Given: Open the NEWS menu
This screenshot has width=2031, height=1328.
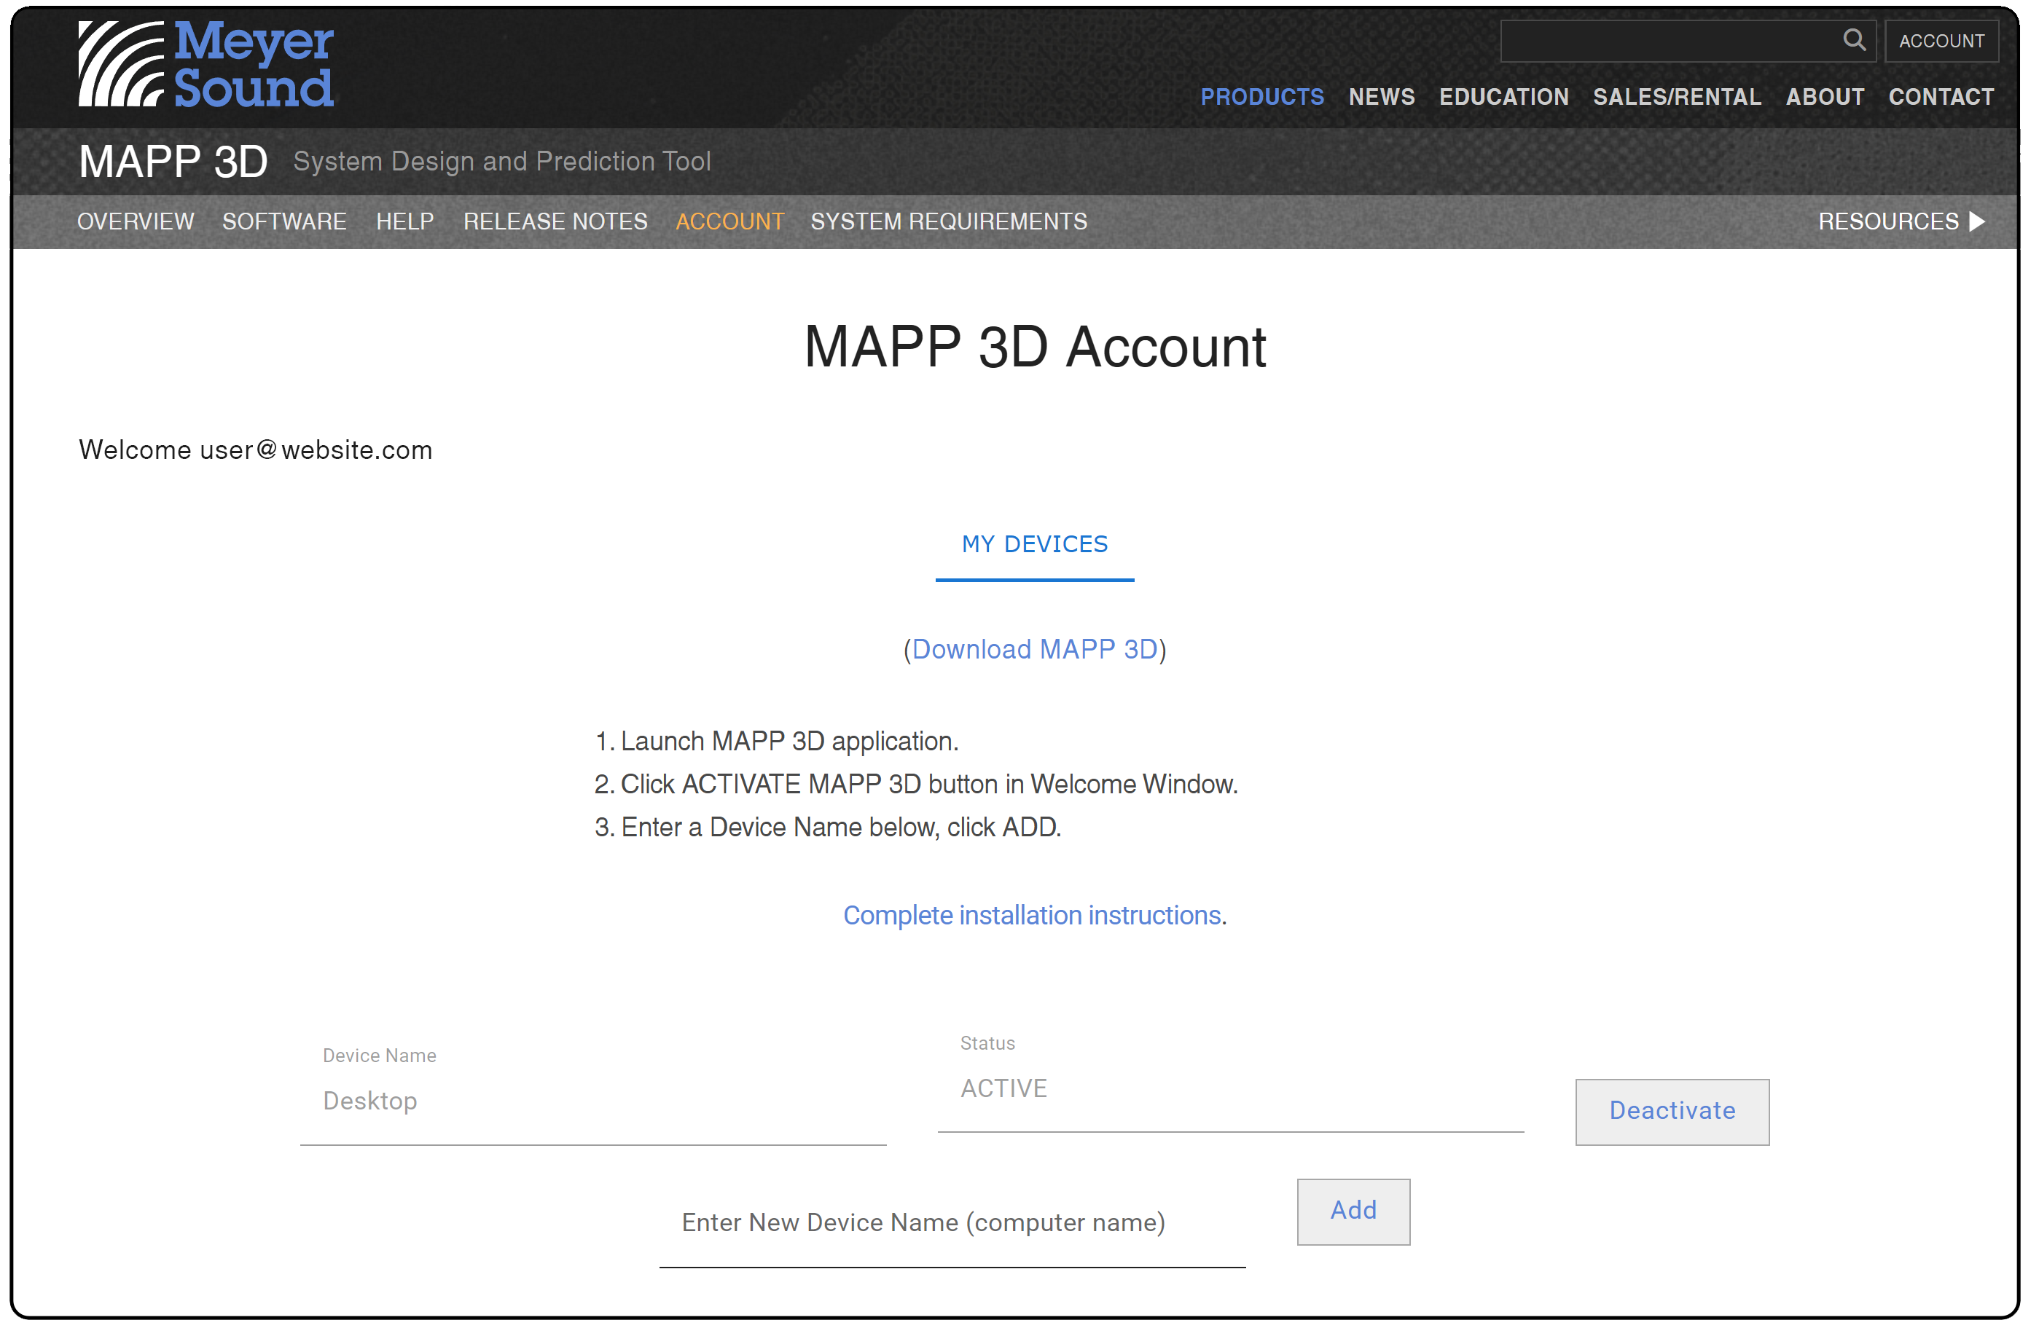Looking at the screenshot, I should 1381,97.
